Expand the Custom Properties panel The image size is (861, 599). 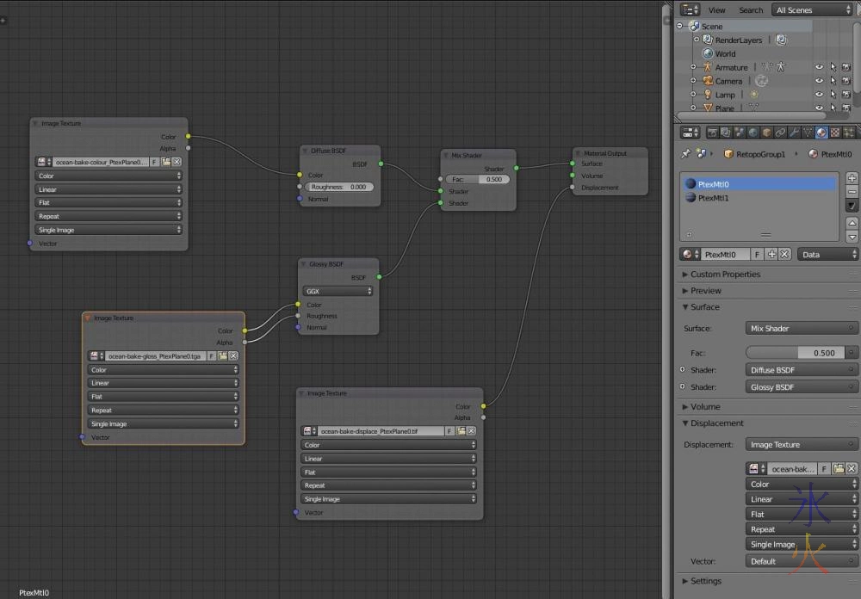[x=725, y=274]
